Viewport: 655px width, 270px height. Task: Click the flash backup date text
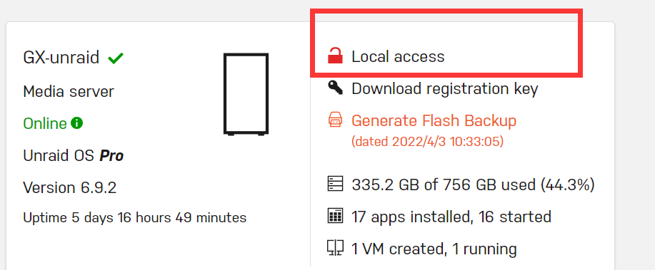coord(427,142)
